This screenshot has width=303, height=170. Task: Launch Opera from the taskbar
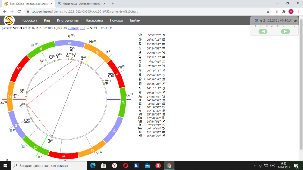pyautogui.click(x=125, y=165)
